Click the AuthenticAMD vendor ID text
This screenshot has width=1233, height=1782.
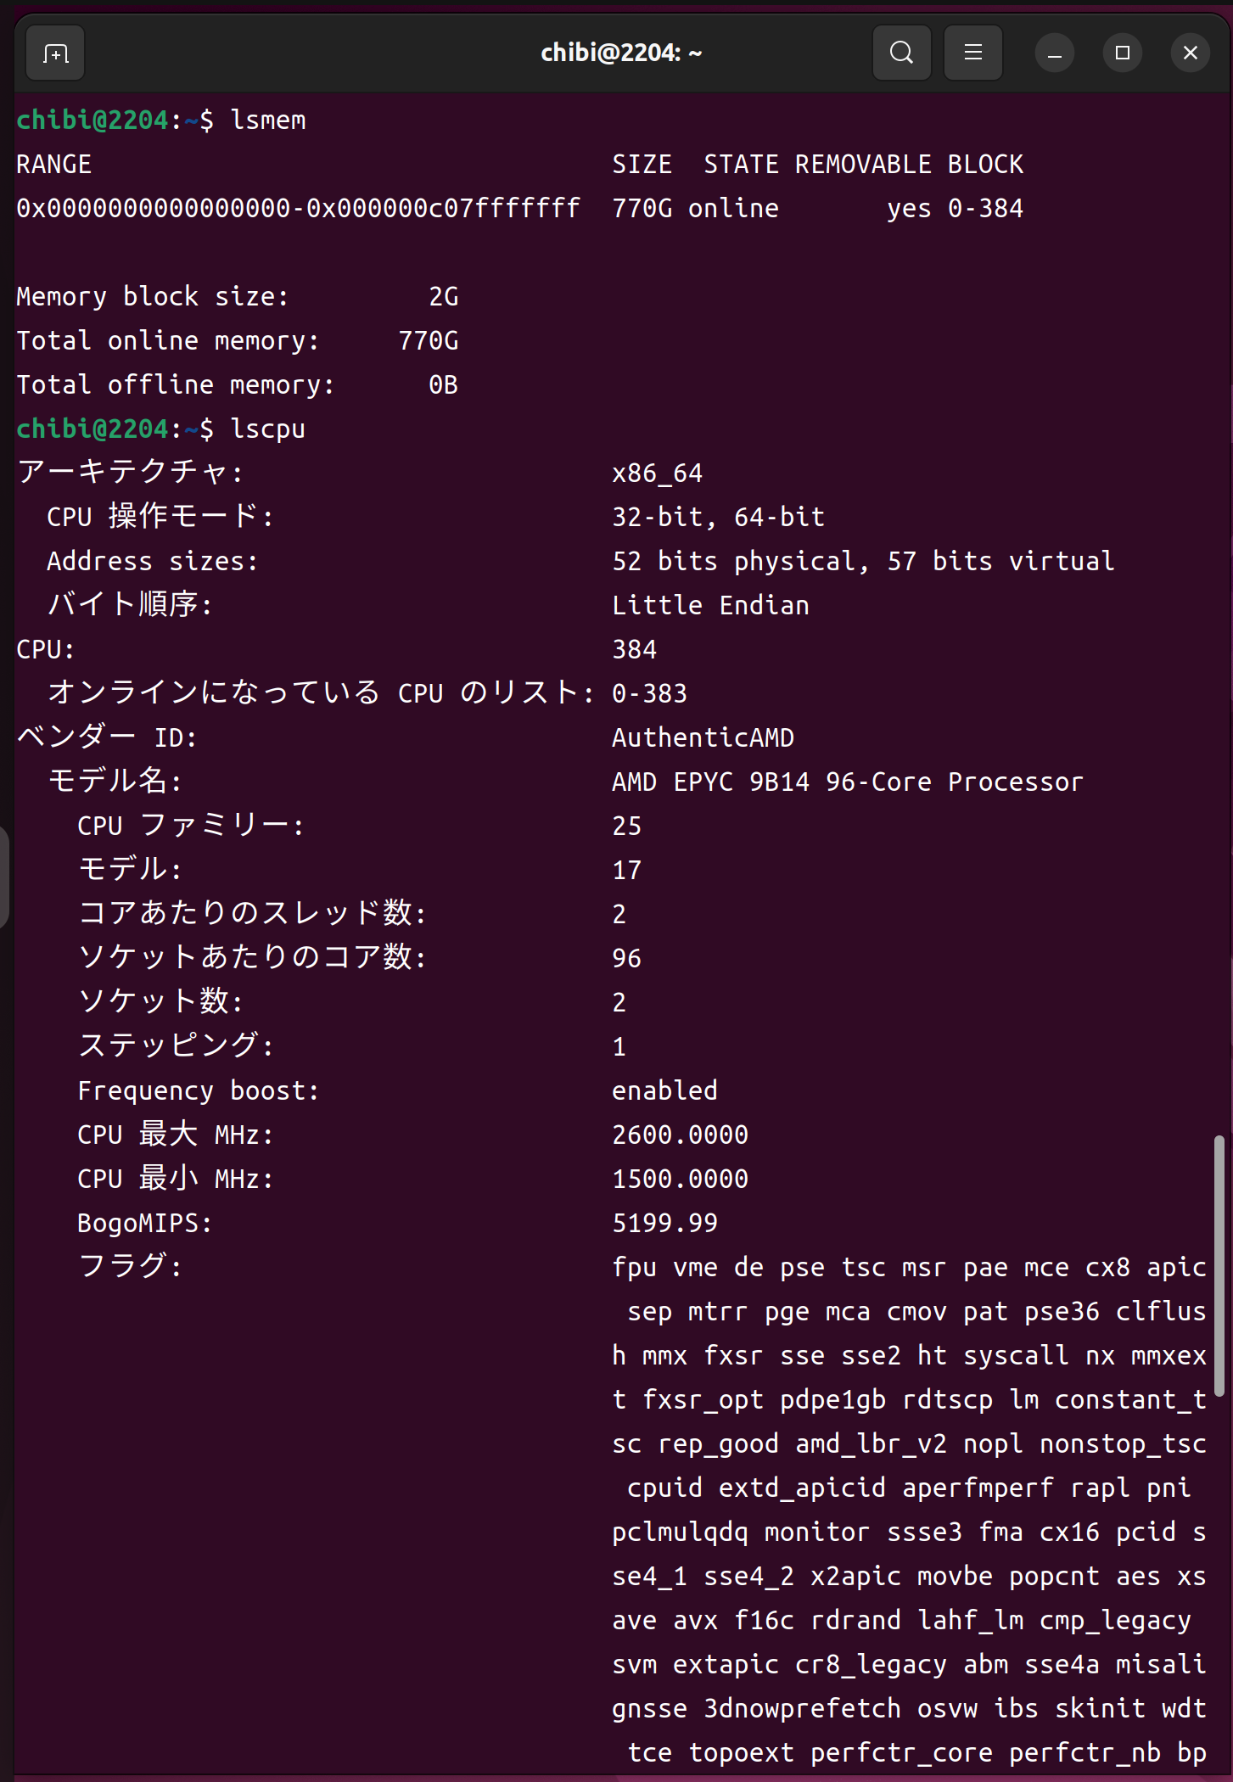703,737
